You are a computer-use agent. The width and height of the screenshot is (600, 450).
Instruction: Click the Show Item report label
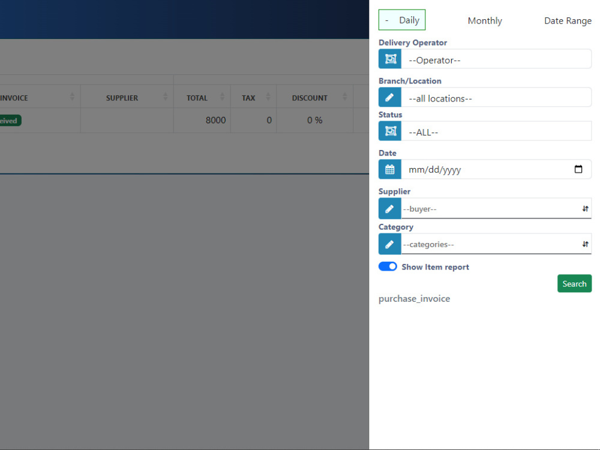435,267
